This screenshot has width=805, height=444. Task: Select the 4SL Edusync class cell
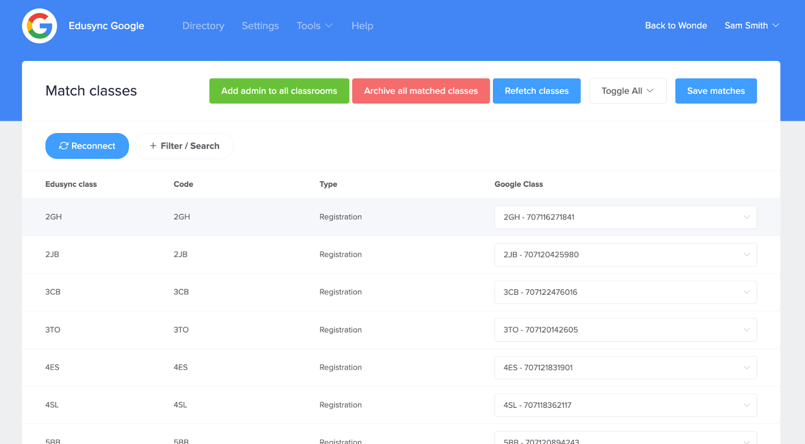pos(52,405)
